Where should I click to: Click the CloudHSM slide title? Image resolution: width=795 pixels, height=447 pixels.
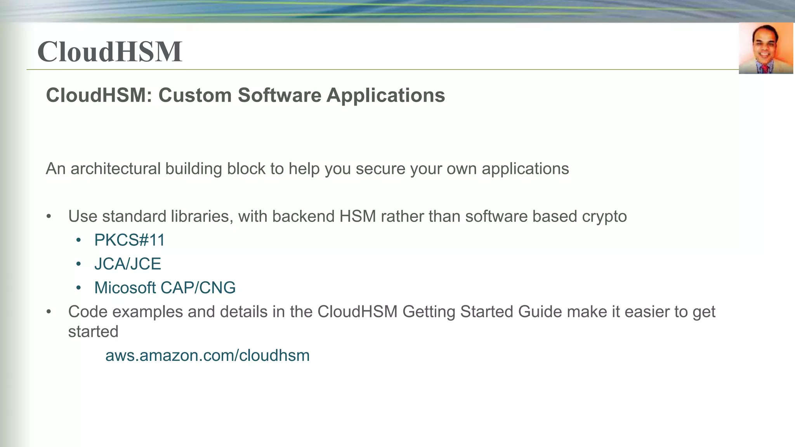[110, 51]
